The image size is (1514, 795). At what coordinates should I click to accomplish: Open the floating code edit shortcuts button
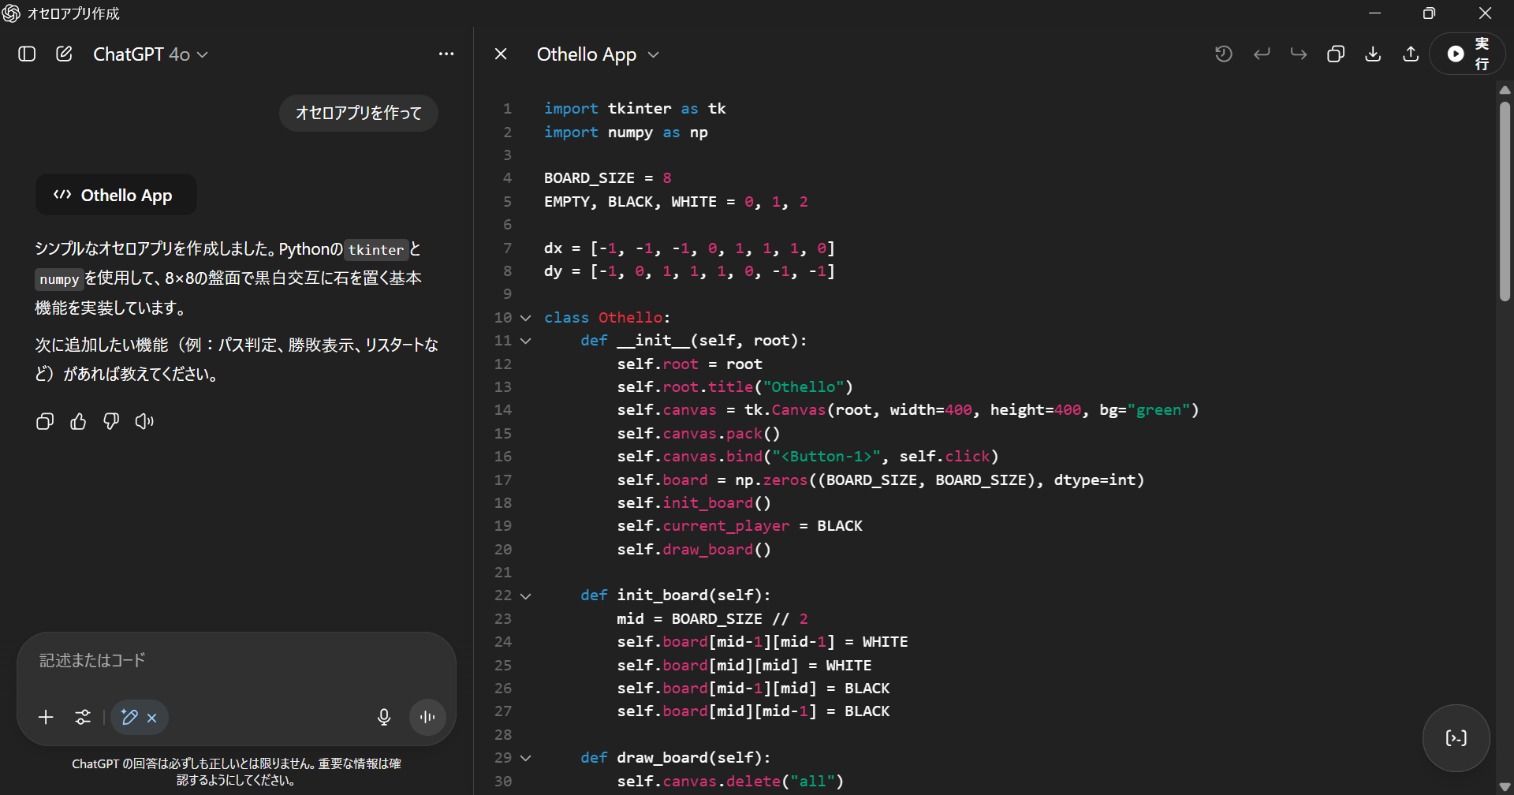[x=1456, y=738]
